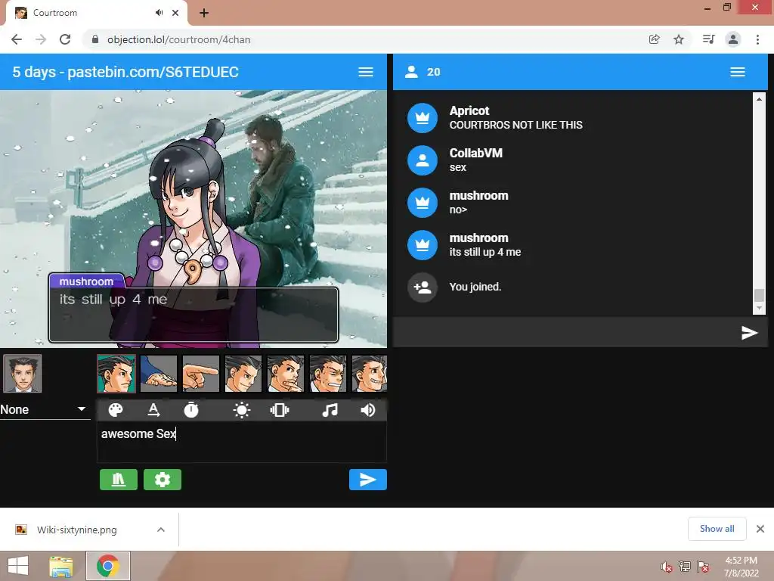The width and height of the screenshot is (774, 581).
Task: Choose the thinking chin-hand Phoenix pose
Action: click(285, 374)
